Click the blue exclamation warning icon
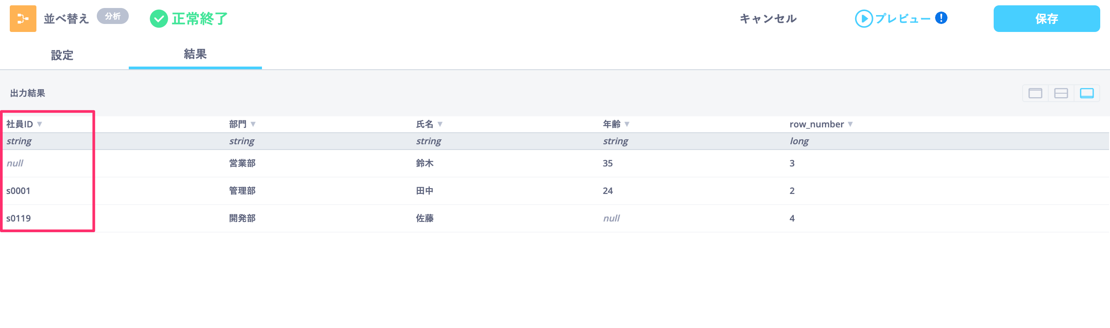Viewport: 1110px width, 328px height. click(x=941, y=18)
